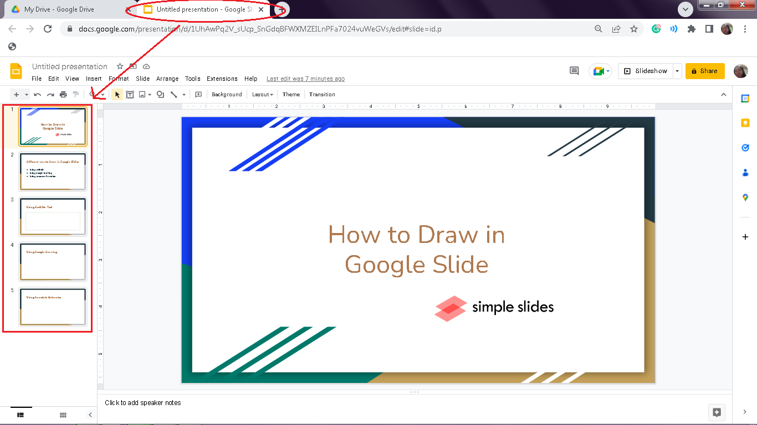Click the Background button
The image size is (757, 425).
pyautogui.click(x=227, y=95)
